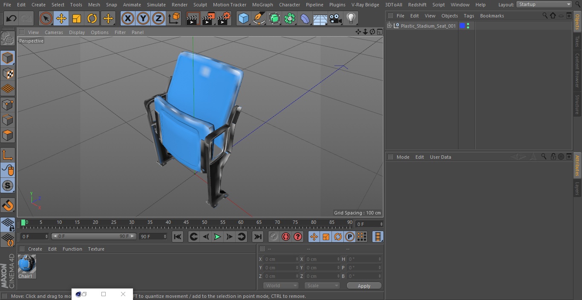Toggle Position keyframe recording
This screenshot has width=582, height=300.
[x=314, y=237]
